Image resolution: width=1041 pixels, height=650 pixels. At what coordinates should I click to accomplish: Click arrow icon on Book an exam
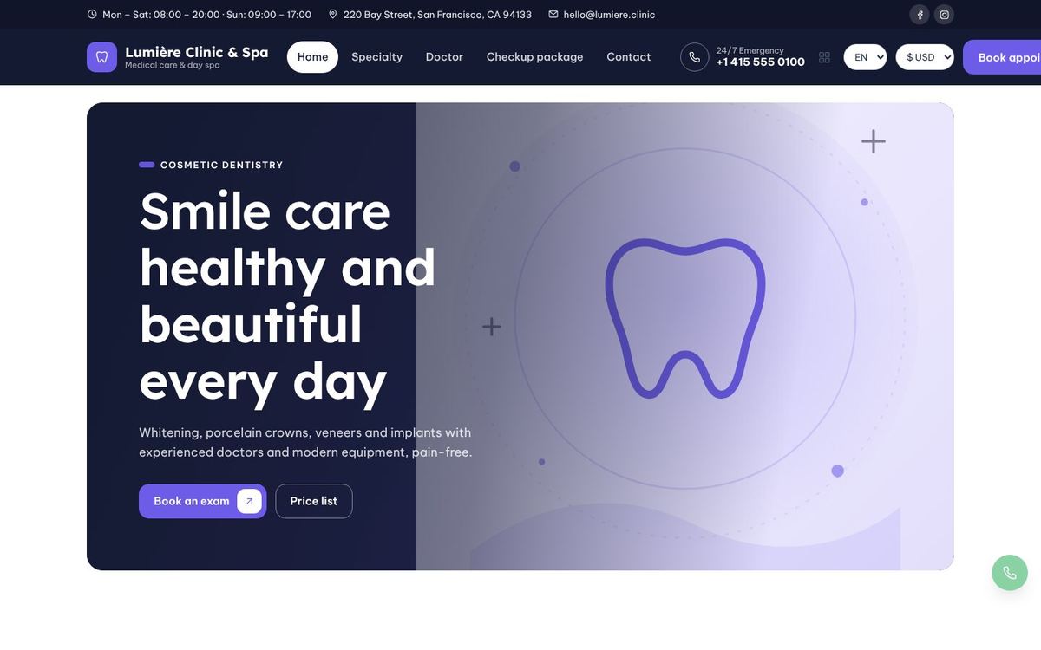coord(250,501)
